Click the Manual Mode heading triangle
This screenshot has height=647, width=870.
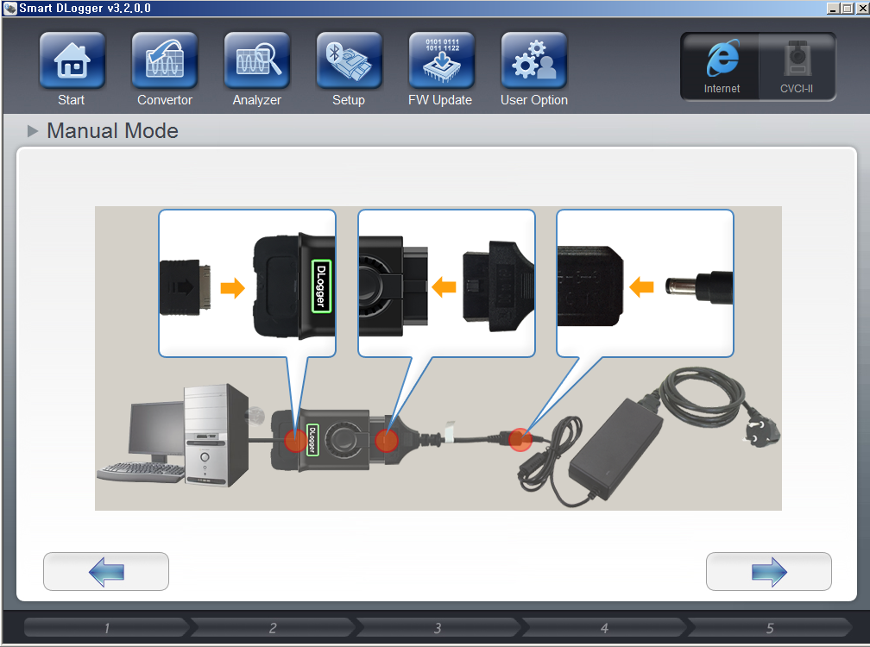click(x=33, y=131)
